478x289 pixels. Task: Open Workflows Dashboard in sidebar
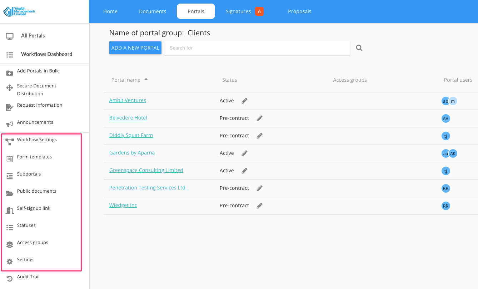point(46,54)
